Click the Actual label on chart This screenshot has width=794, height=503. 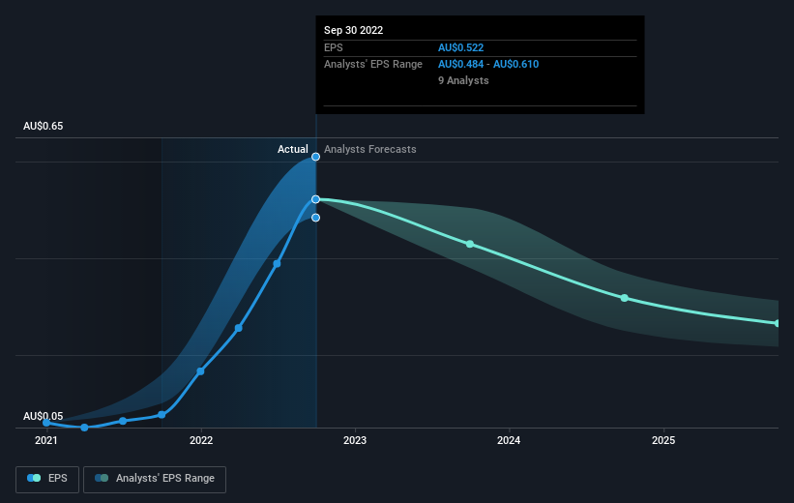[x=293, y=149]
